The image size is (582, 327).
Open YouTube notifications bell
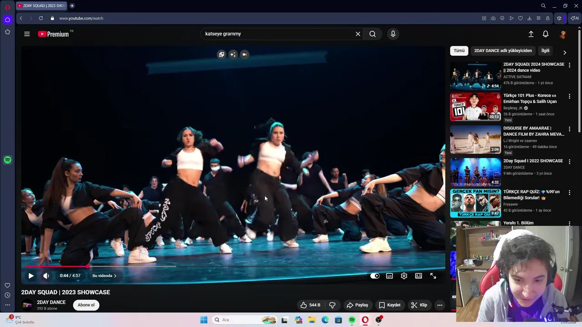[546, 34]
